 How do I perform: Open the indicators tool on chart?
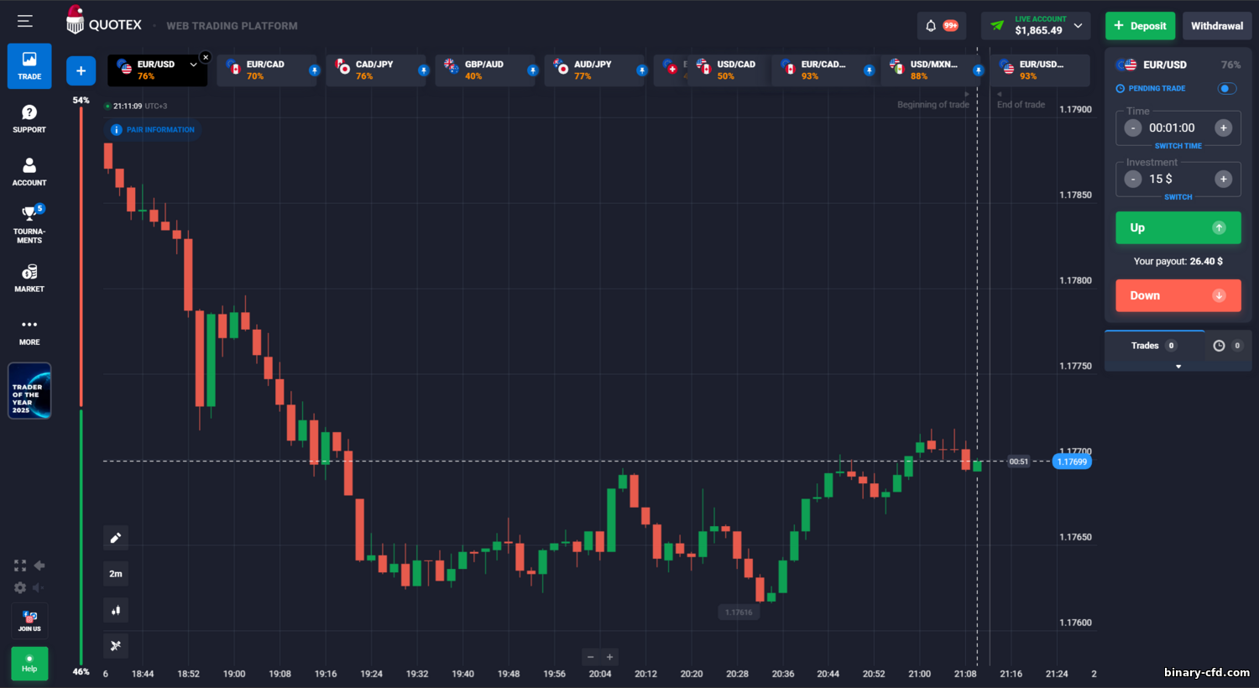(x=116, y=645)
